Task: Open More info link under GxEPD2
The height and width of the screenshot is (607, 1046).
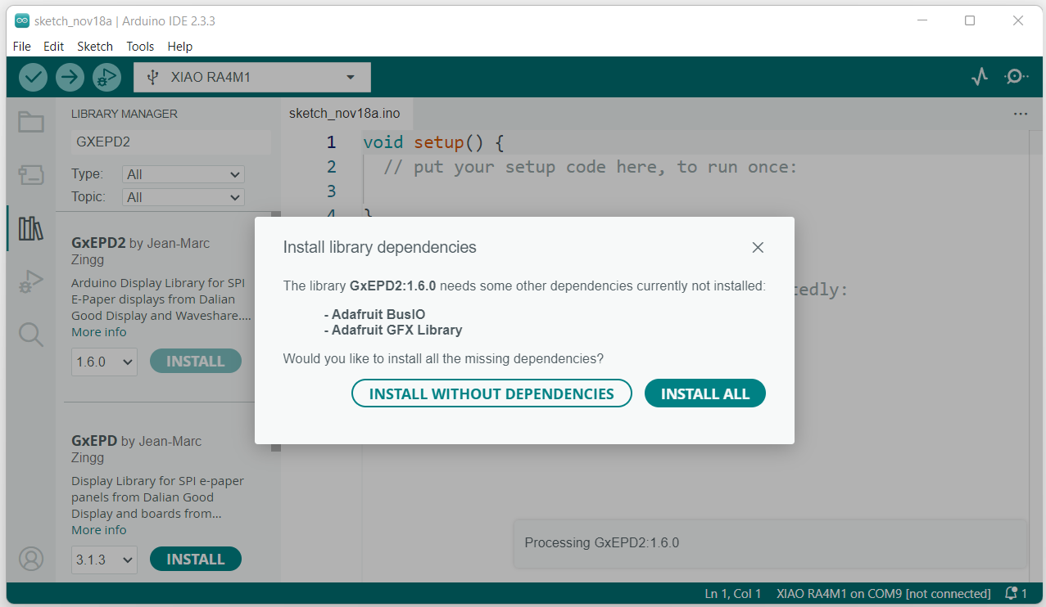Action: pos(99,332)
